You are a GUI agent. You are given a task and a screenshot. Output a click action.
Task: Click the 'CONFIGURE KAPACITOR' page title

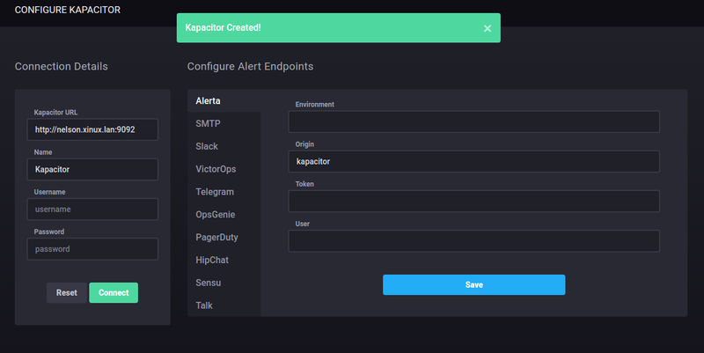pyautogui.click(x=68, y=10)
